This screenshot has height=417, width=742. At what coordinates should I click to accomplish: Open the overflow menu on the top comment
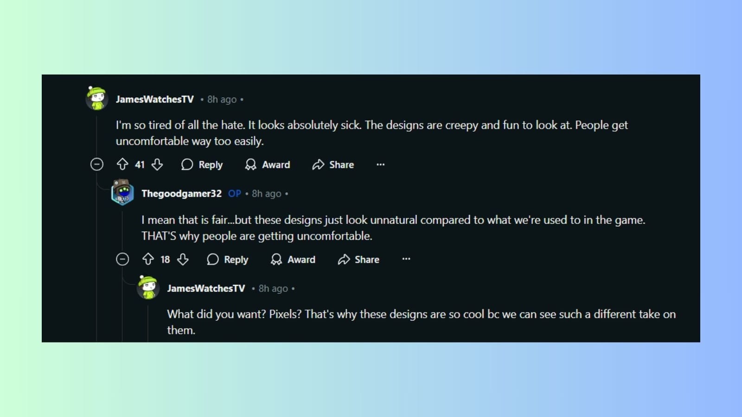pos(380,164)
